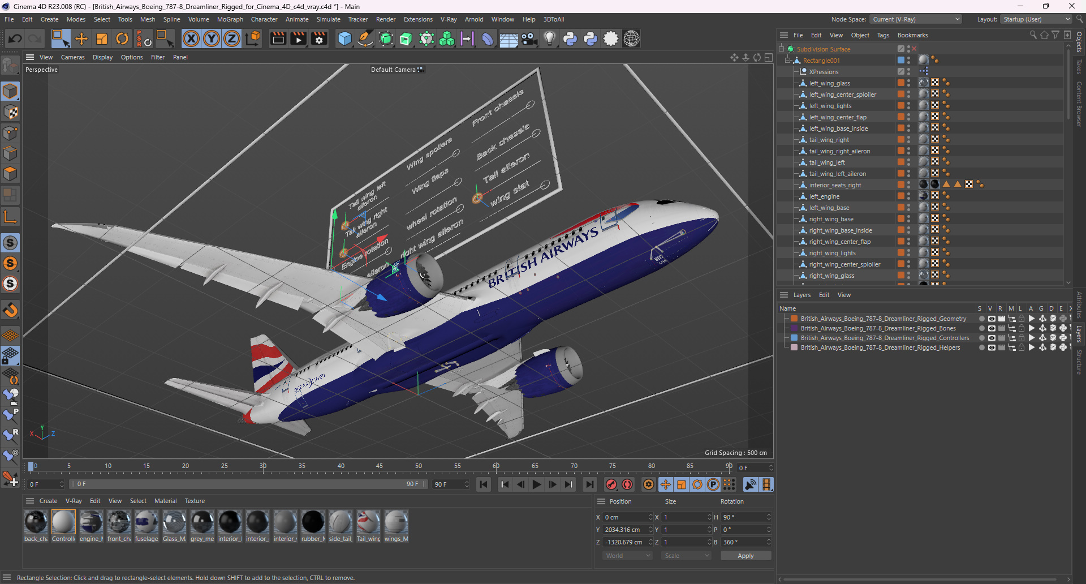The height and width of the screenshot is (584, 1086).
Task: Toggle visibility of Rigged_Geometry layer
Action: click(992, 319)
